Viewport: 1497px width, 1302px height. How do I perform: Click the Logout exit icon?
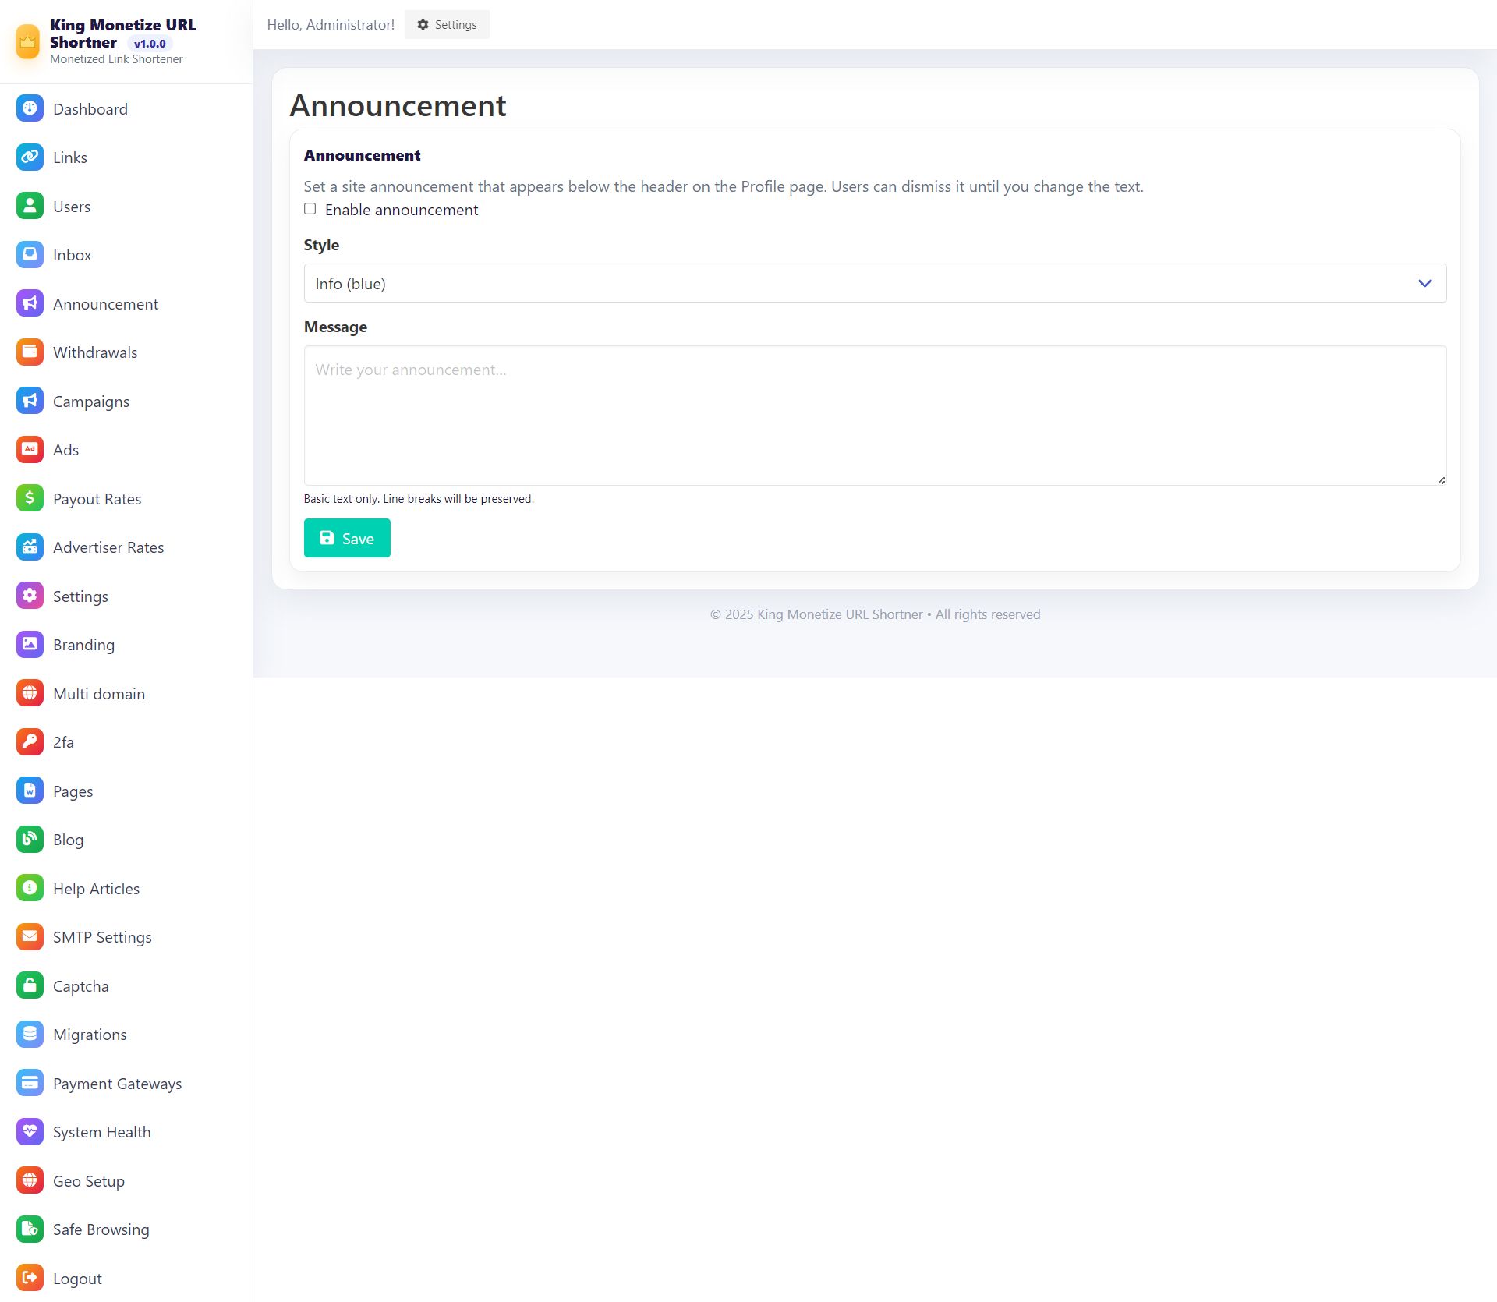tap(30, 1278)
